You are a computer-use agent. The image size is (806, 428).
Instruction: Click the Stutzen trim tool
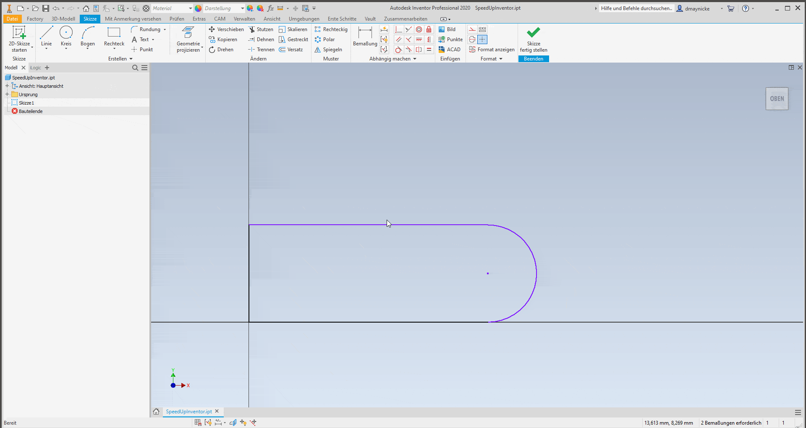pyautogui.click(x=261, y=29)
